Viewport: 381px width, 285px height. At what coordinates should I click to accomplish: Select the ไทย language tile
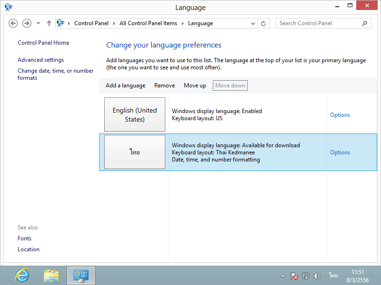point(135,152)
